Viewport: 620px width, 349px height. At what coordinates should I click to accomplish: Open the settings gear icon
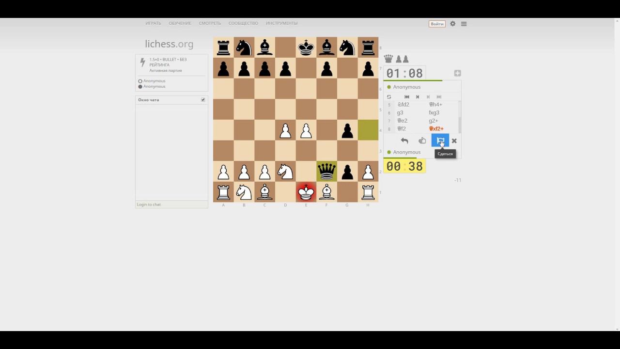click(453, 23)
